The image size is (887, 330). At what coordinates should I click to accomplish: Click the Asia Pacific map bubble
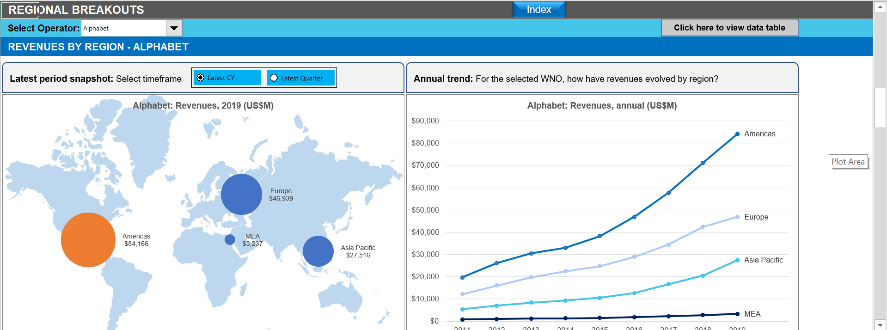coord(318,251)
